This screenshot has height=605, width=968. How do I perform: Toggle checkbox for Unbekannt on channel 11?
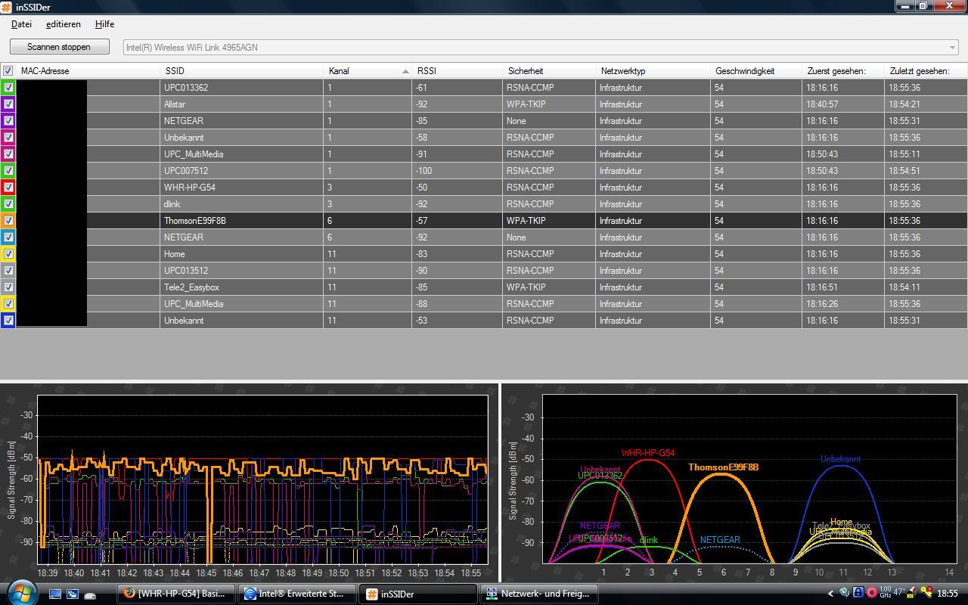(x=8, y=320)
